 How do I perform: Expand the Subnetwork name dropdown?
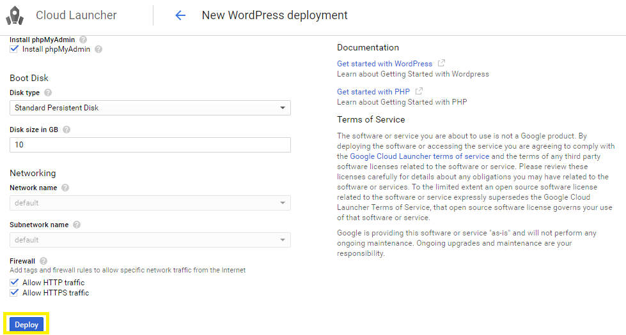(x=150, y=240)
